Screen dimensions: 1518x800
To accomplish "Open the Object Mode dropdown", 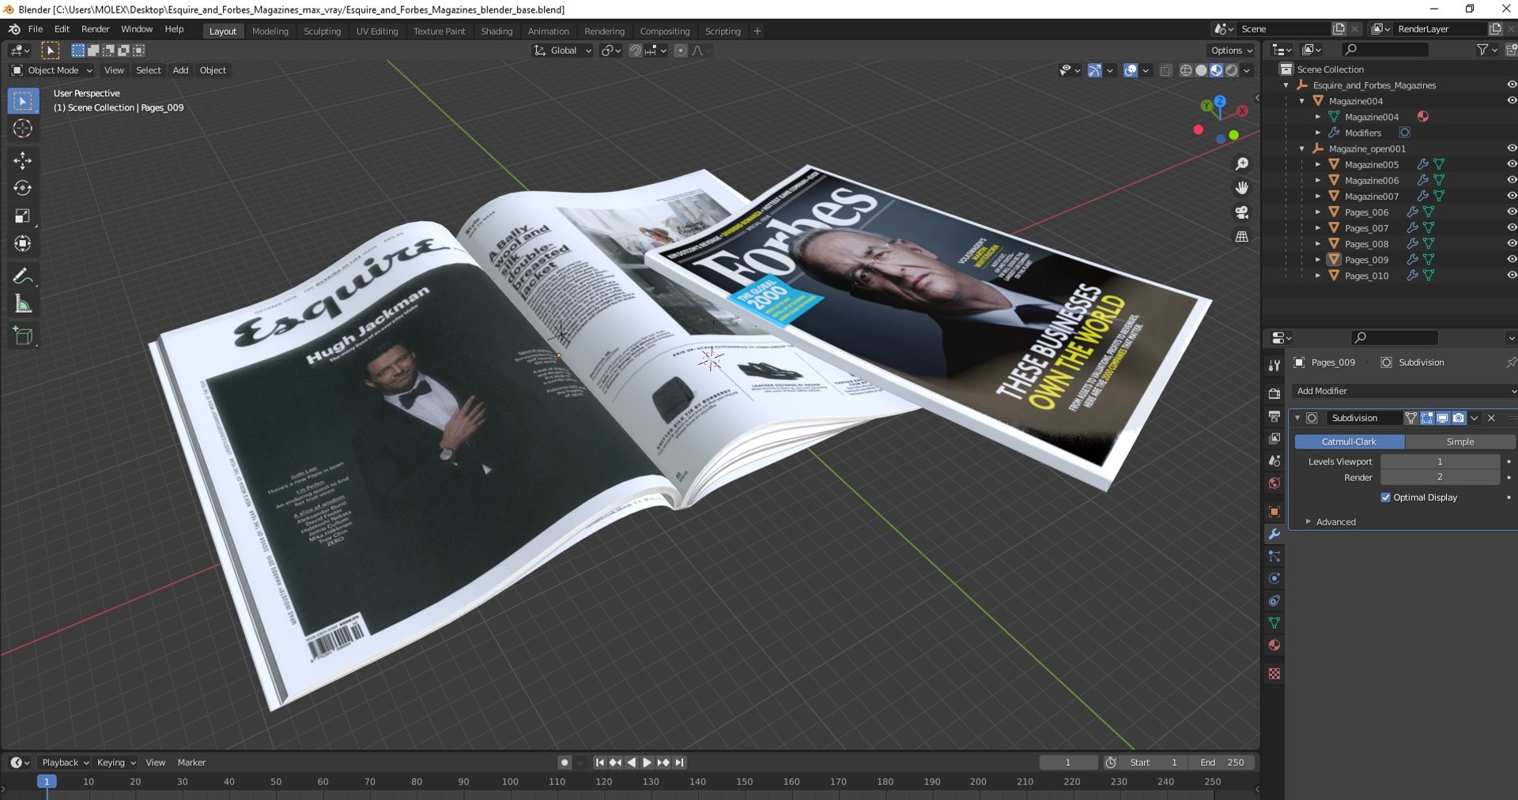I will 52,70.
